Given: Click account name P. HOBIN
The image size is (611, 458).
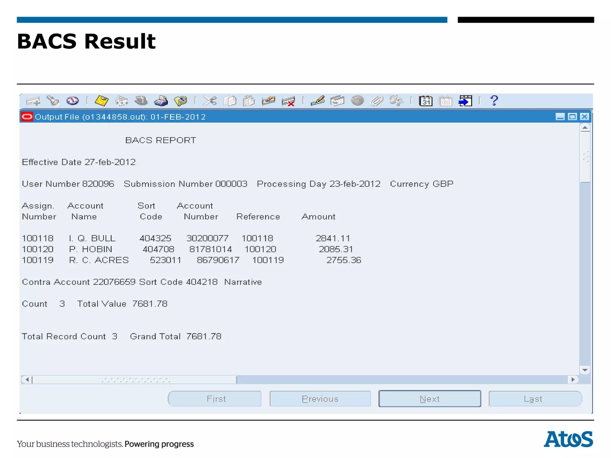Looking at the screenshot, I should (91, 249).
